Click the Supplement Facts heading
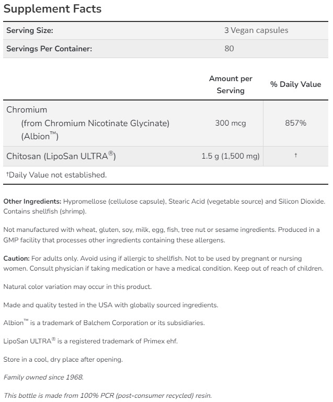Screen dimensions: 333x402 coord(52,9)
